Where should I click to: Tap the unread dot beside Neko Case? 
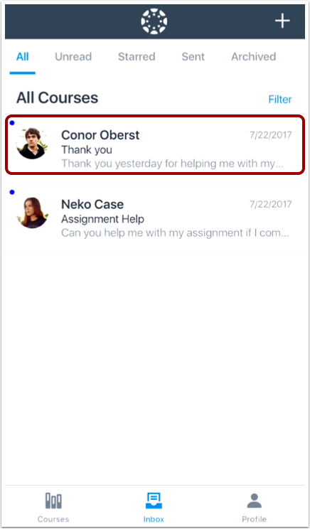(x=12, y=192)
